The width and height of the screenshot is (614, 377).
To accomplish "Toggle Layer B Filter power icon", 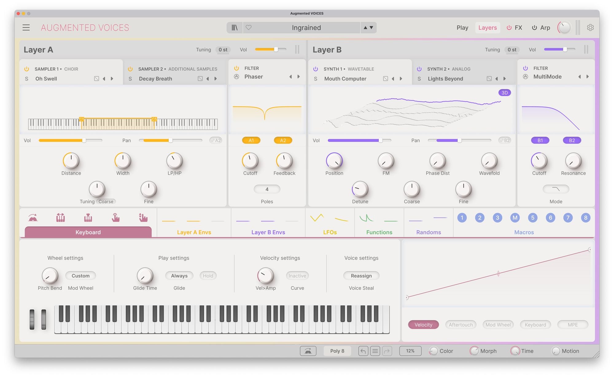I will click(526, 68).
